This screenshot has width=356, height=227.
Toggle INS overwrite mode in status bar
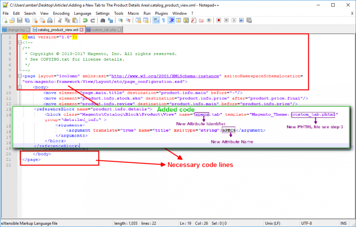pos(343,223)
